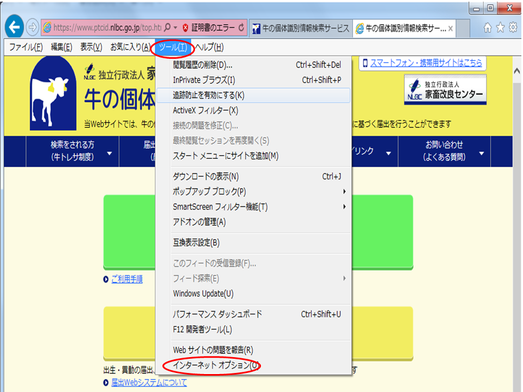Open the address bar autocomplete dropdown arrow
Image resolution: width=523 pixels, height=392 pixels.
coord(175,28)
